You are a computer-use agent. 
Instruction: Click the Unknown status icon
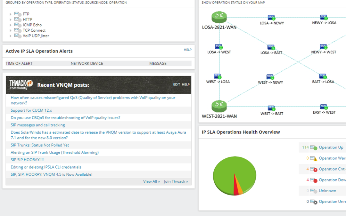point(314,191)
